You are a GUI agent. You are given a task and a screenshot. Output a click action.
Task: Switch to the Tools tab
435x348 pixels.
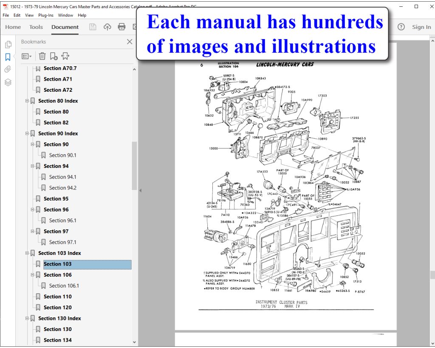click(x=36, y=27)
